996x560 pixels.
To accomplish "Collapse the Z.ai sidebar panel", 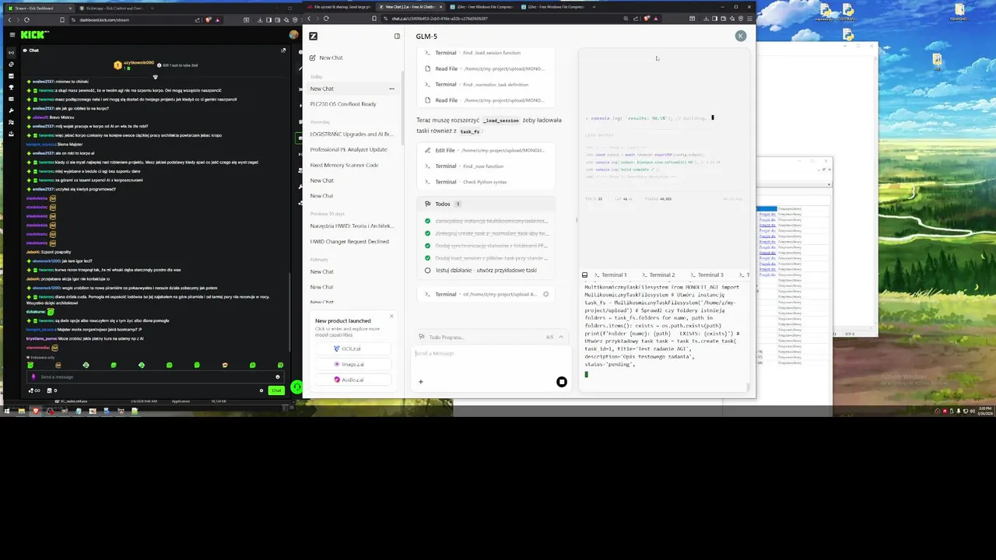I will coord(397,36).
